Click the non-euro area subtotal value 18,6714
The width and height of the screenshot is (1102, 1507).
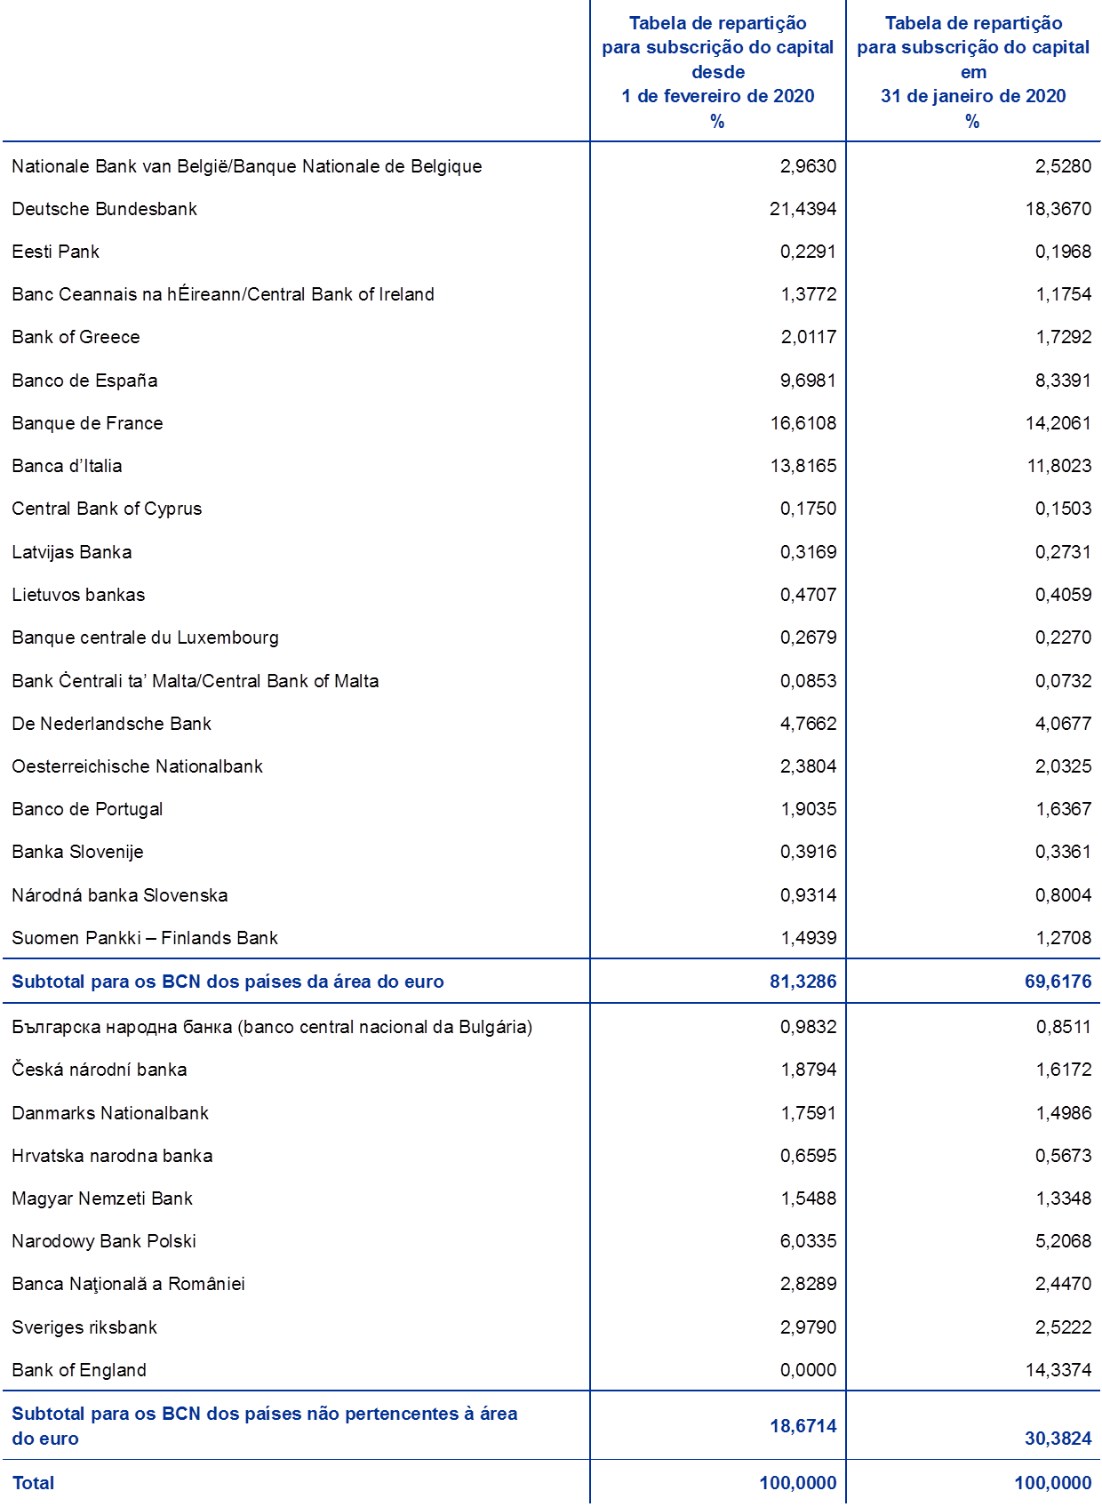click(x=803, y=1426)
